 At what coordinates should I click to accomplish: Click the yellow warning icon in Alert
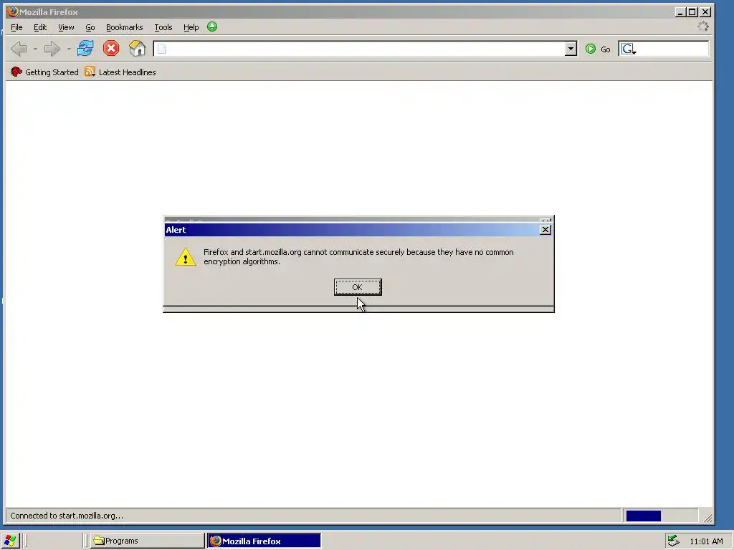pos(186,257)
